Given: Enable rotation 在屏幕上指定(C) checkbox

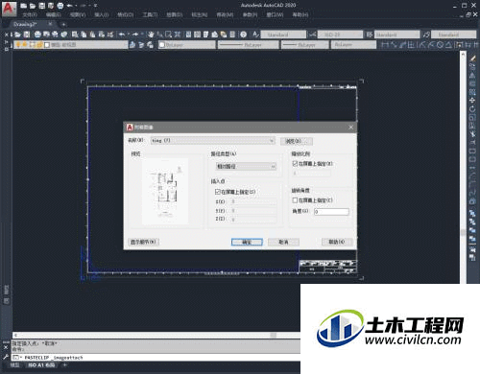Looking at the screenshot, I should pos(295,200).
